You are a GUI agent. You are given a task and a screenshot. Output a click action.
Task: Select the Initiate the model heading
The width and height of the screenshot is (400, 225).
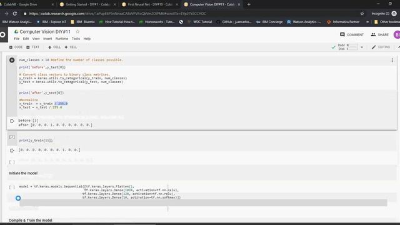pos(23,173)
